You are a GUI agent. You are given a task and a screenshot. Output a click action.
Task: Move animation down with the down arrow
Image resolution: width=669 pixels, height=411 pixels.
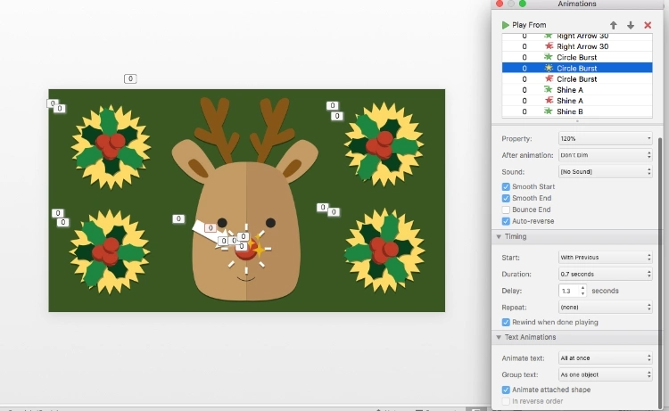(630, 25)
